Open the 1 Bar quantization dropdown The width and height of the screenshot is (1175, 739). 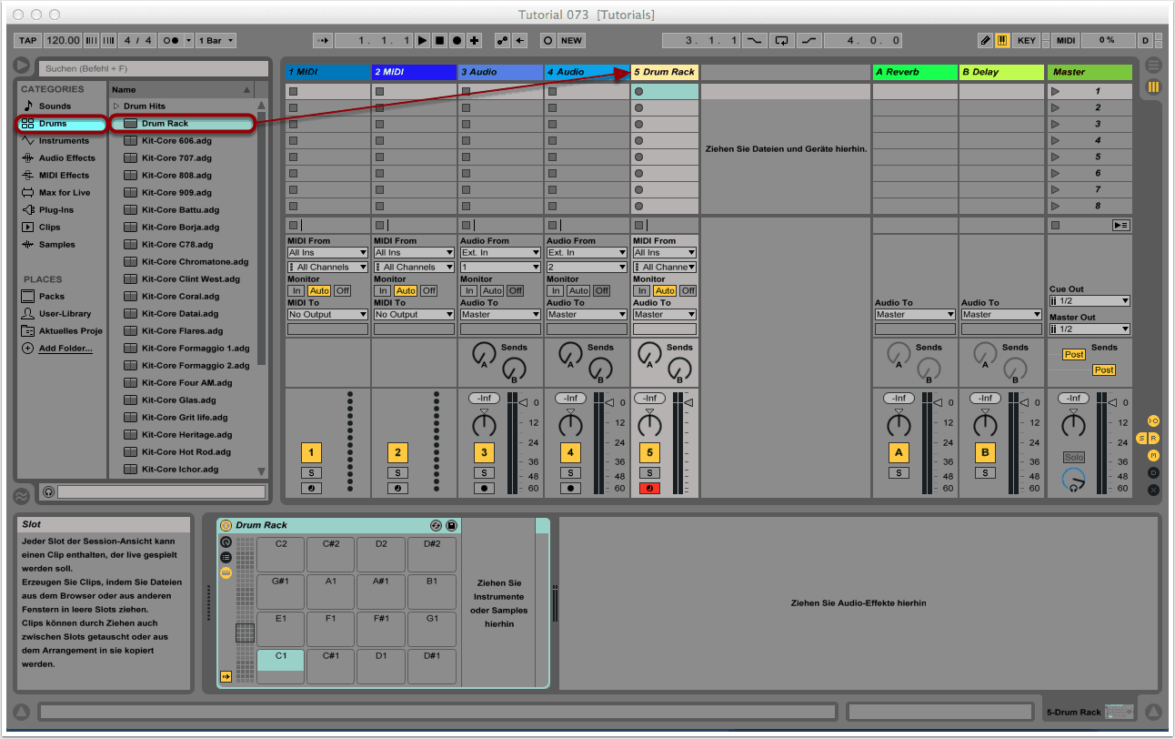coord(217,41)
